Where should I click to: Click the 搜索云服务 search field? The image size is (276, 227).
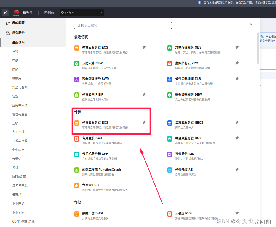coord(123,25)
